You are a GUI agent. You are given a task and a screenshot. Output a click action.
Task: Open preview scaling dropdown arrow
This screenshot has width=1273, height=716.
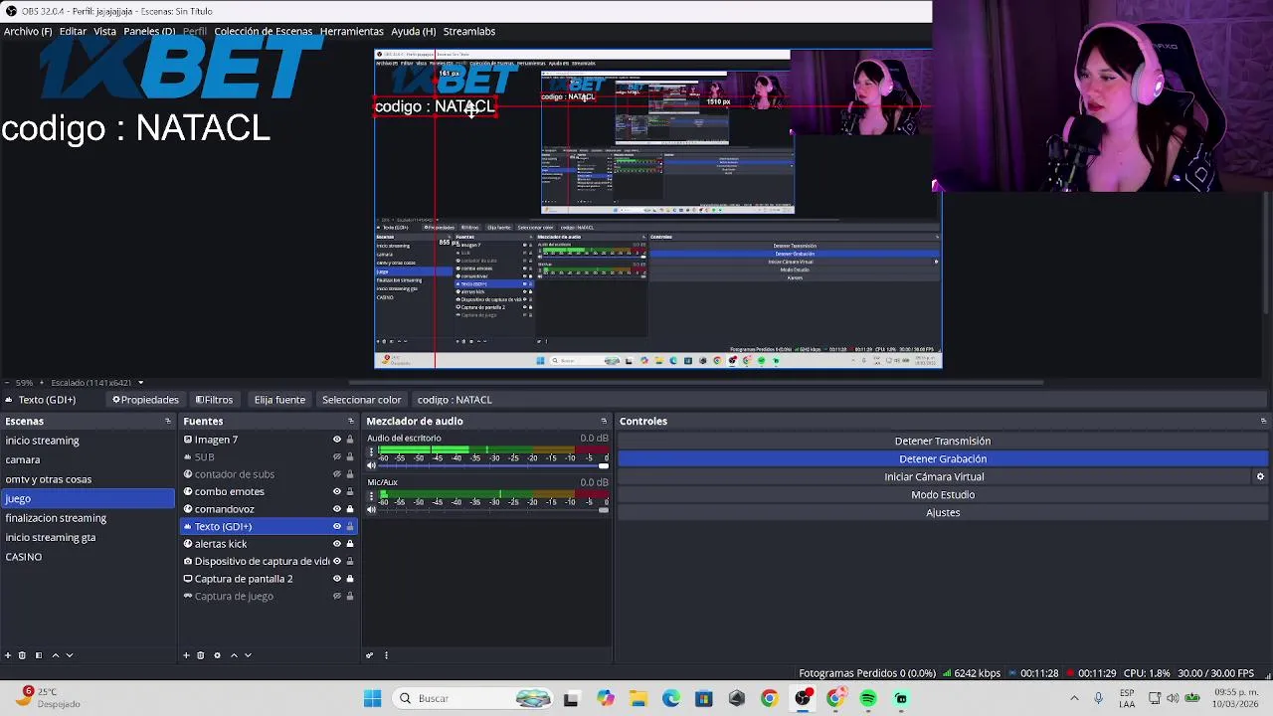point(140,383)
